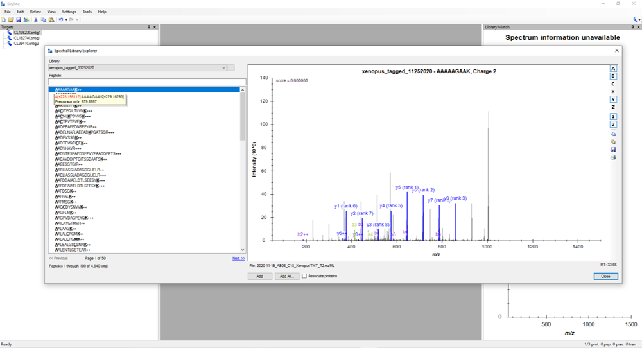Click the Cut scissors toolbar icon
The height and width of the screenshot is (348, 642).
tap(35, 20)
